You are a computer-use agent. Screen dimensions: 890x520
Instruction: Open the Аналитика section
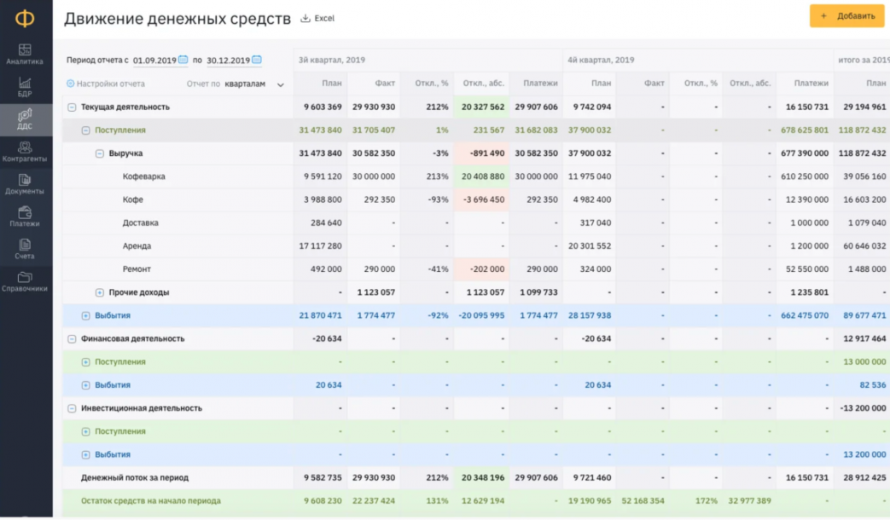click(x=25, y=55)
